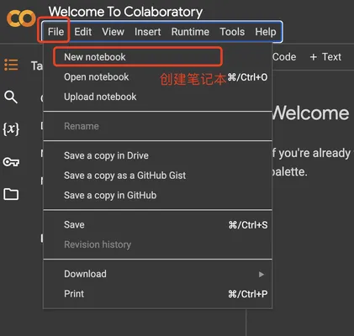
Task: Open the Insert menu
Action: click(148, 32)
